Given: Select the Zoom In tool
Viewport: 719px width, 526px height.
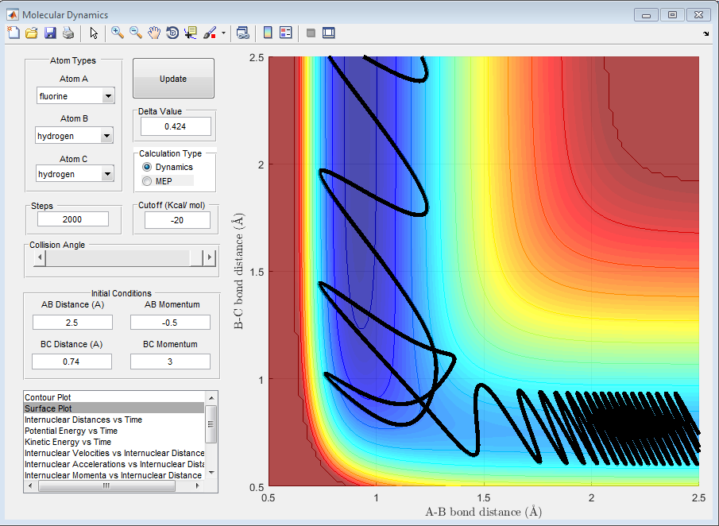Looking at the screenshot, I should pos(118,33).
